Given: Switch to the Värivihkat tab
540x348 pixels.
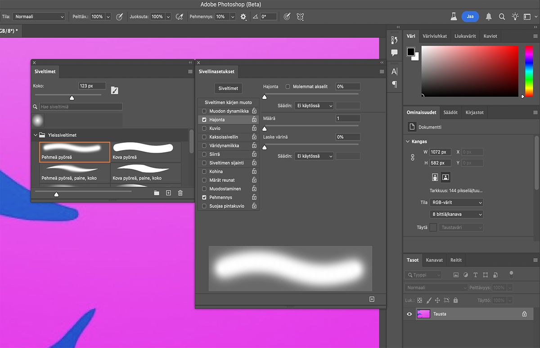Looking at the screenshot, I should click(x=435, y=36).
